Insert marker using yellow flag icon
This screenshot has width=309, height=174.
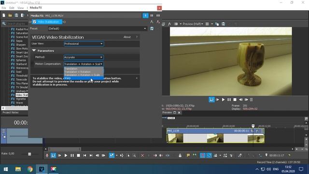pos(188,156)
